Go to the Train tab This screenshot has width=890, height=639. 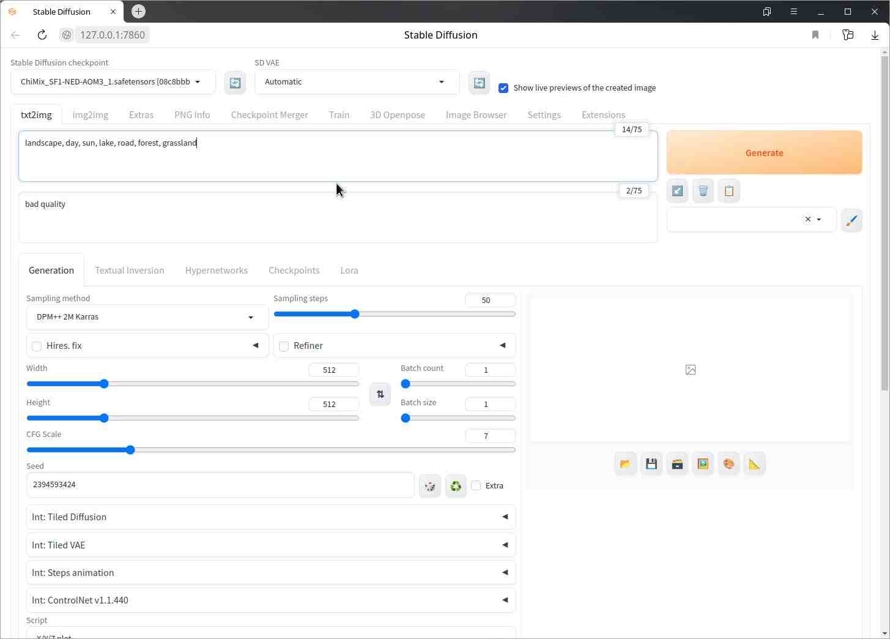click(339, 115)
